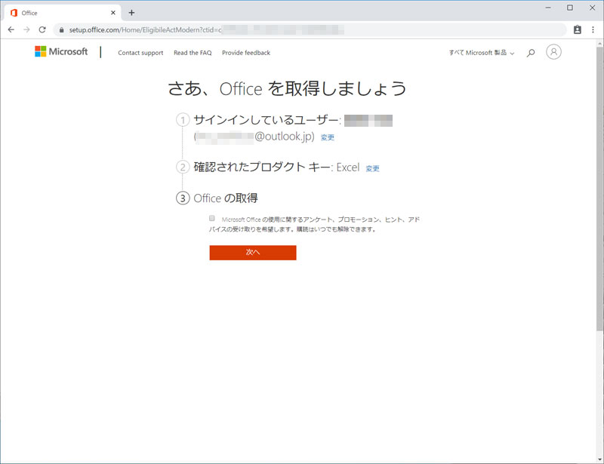604x464 pixels.
Task: Open Provide feedback link
Action: point(246,53)
